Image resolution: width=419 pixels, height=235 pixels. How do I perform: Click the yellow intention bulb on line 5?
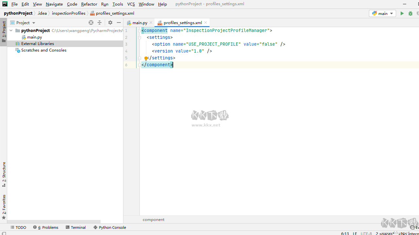click(146, 58)
